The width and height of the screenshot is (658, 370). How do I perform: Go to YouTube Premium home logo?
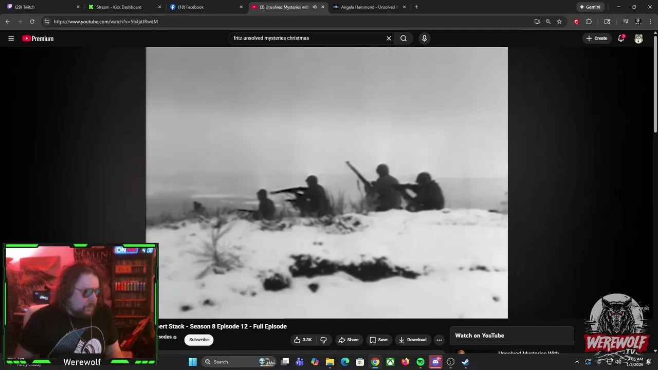[x=38, y=38]
